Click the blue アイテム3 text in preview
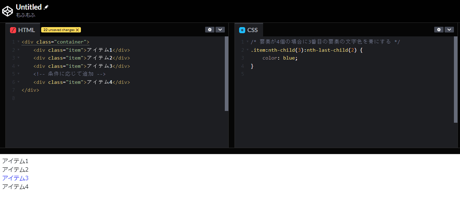 pos(15,178)
